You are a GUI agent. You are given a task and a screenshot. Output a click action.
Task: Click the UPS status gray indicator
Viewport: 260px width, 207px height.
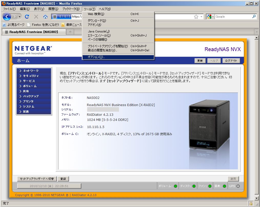(238, 186)
